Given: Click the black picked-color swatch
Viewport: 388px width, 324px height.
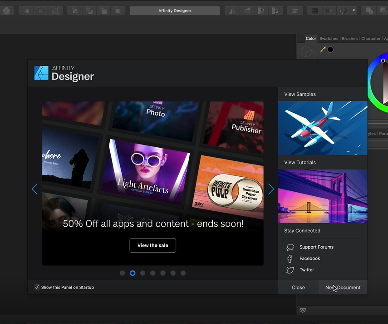Looking at the screenshot, I should tap(330, 50).
